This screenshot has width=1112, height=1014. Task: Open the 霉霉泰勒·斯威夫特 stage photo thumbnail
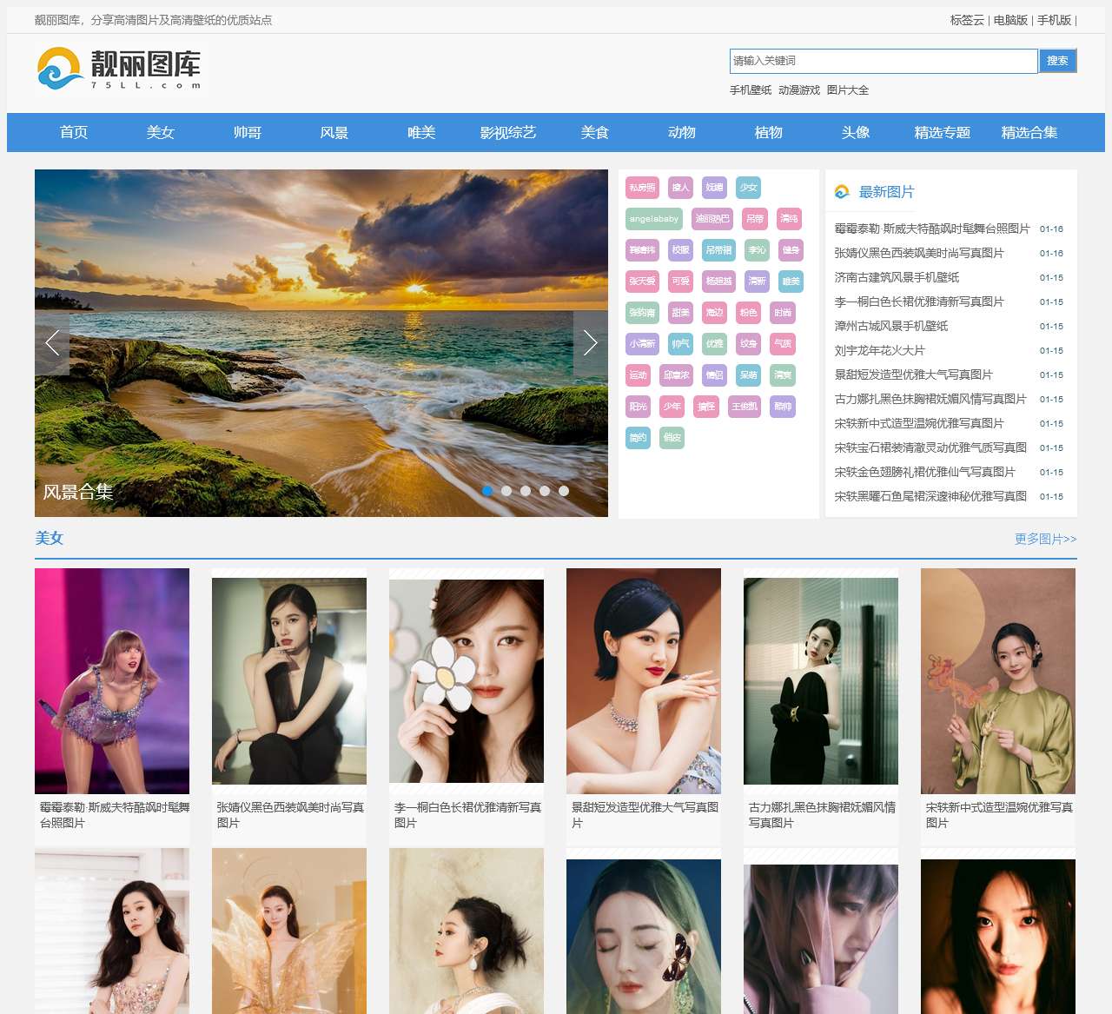[x=112, y=681]
